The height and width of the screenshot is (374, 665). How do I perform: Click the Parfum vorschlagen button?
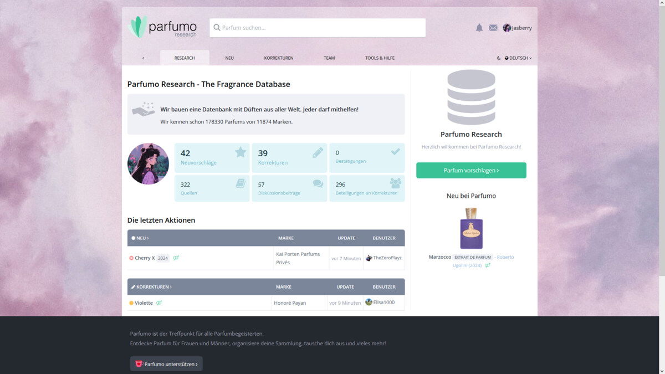pos(471,170)
